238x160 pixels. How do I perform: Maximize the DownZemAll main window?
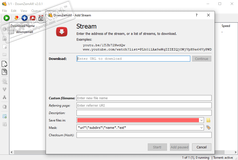(220, 4)
